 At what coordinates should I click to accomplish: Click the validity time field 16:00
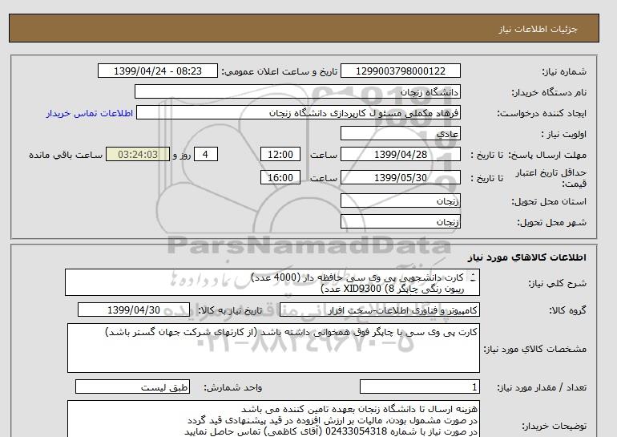280,177
